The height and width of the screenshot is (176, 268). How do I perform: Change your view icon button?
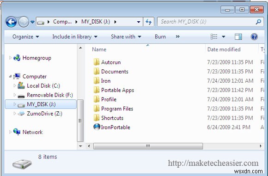pyautogui.click(x=214, y=36)
